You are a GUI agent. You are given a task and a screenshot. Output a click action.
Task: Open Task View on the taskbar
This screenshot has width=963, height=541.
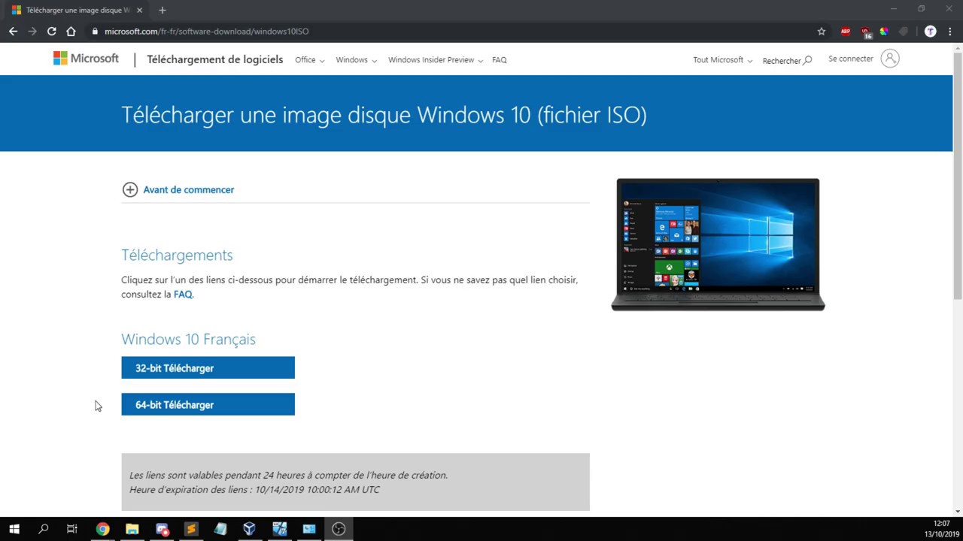pyautogui.click(x=72, y=529)
